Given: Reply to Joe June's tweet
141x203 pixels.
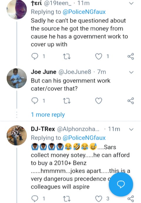Looking at the screenshot, I should pyautogui.click(x=35, y=101).
